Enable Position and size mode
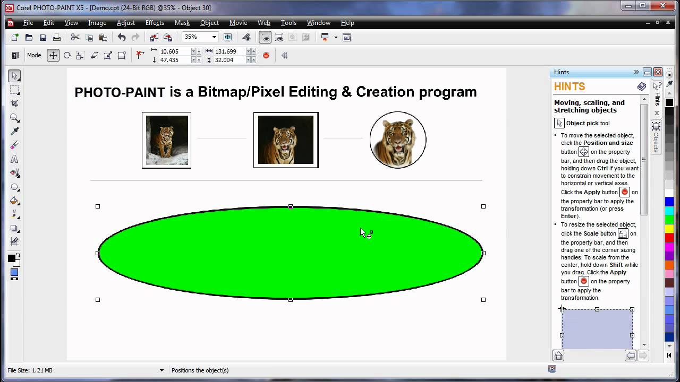This screenshot has width=680, height=382. [x=53, y=55]
